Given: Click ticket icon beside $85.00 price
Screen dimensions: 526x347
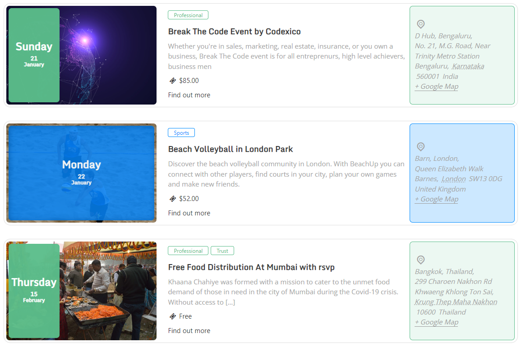Looking at the screenshot, I should tap(172, 81).
